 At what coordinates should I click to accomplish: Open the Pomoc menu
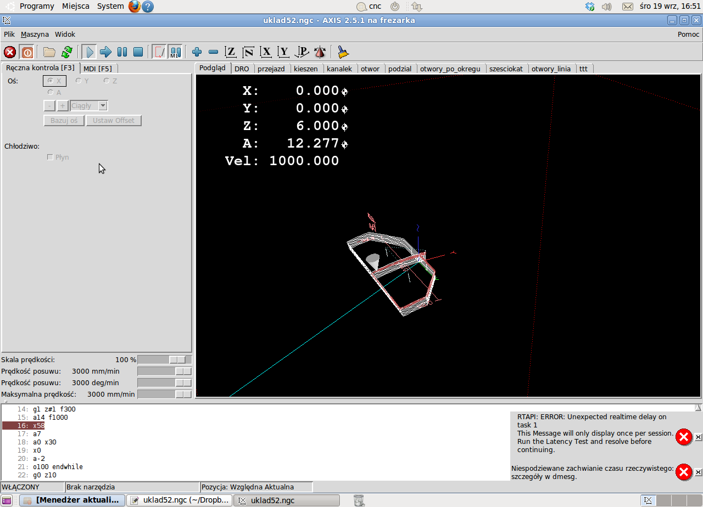[x=688, y=34]
